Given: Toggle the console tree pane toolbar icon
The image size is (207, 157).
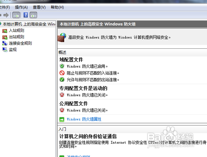Looking at the screenshot, I should tap(16, 15).
